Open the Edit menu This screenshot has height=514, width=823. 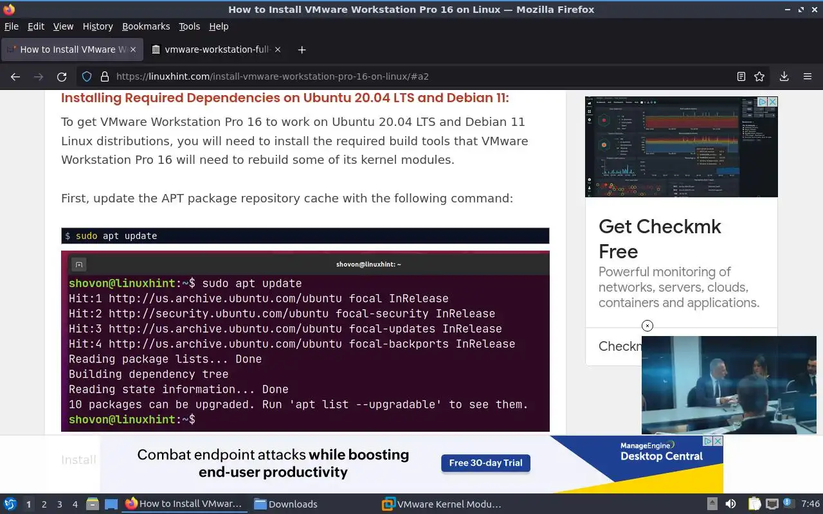[36, 26]
